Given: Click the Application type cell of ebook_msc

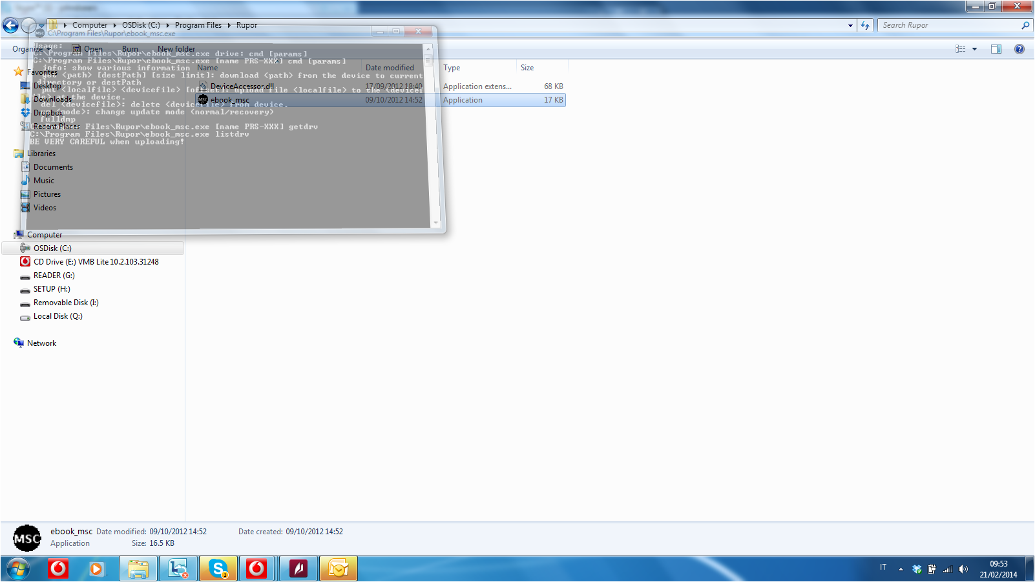Looking at the screenshot, I should pos(463,100).
